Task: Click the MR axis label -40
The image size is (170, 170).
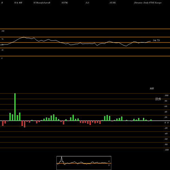Action: pyautogui.click(x=166, y=134)
